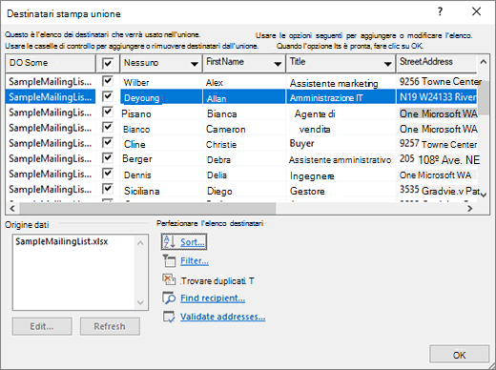
Task: Uncheck the Cline row checkbox
Action: coord(108,142)
